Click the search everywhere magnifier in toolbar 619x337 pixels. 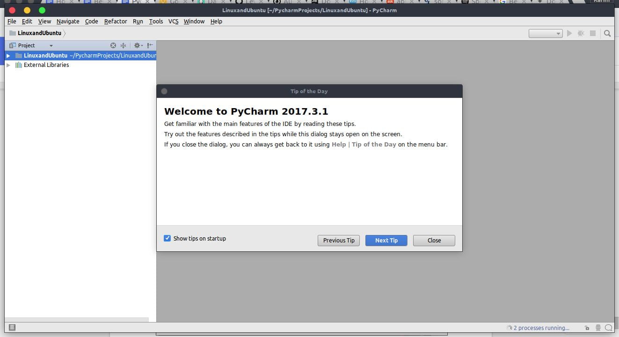pyautogui.click(x=607, y=33)
